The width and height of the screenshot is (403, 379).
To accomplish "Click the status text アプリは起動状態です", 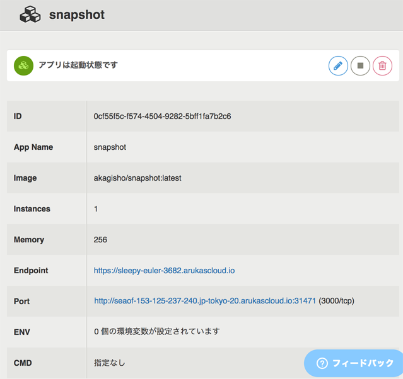I will [x=78, y=65].
